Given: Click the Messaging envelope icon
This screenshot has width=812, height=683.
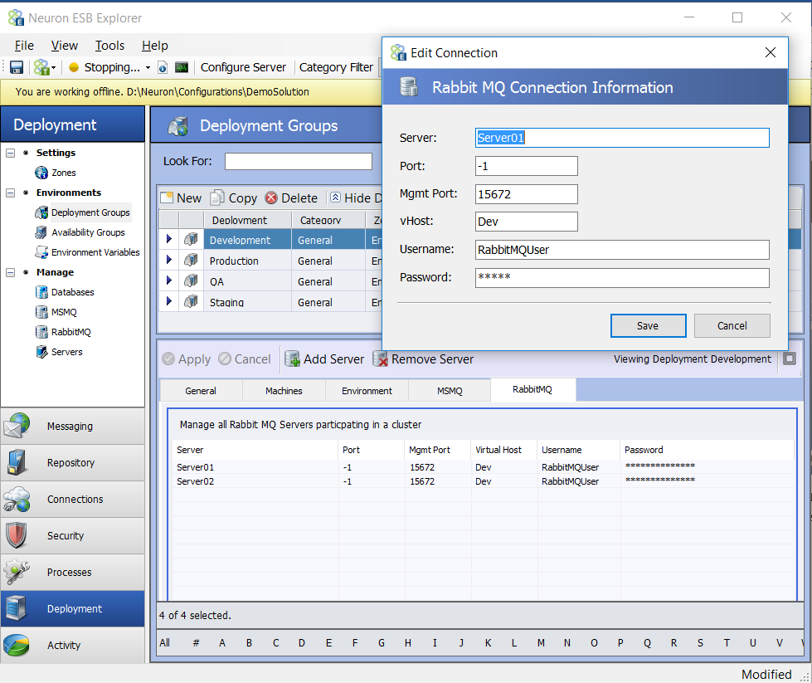Looking at the screenshot, I should 17,426.
